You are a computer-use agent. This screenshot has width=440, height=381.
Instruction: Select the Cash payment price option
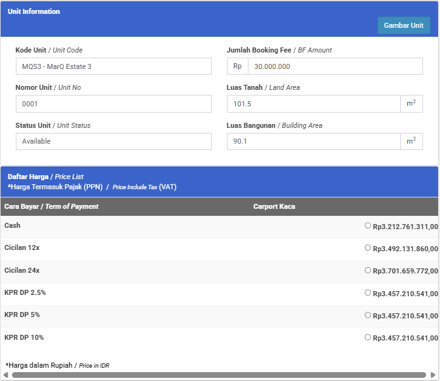pyautogui.click(x=368, y=225)
